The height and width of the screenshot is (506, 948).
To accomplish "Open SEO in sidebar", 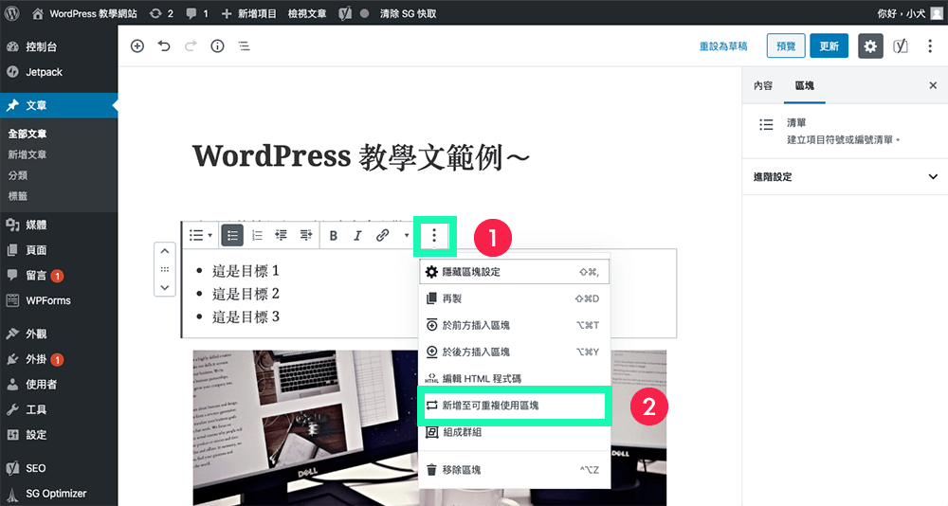I will (59, 468).
